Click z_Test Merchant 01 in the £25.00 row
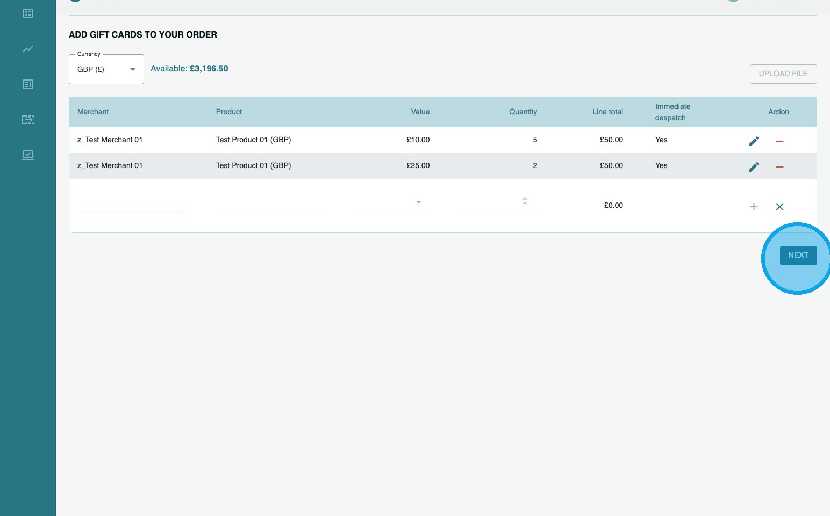The height and width of the screenshot is (516, 830). point(110,165)
